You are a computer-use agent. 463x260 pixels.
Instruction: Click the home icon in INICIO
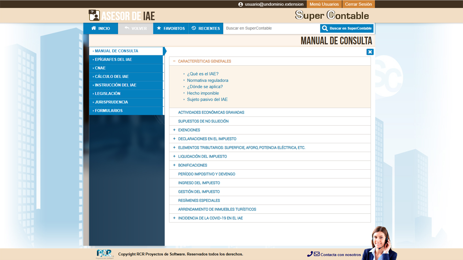(x=94, y=28)
